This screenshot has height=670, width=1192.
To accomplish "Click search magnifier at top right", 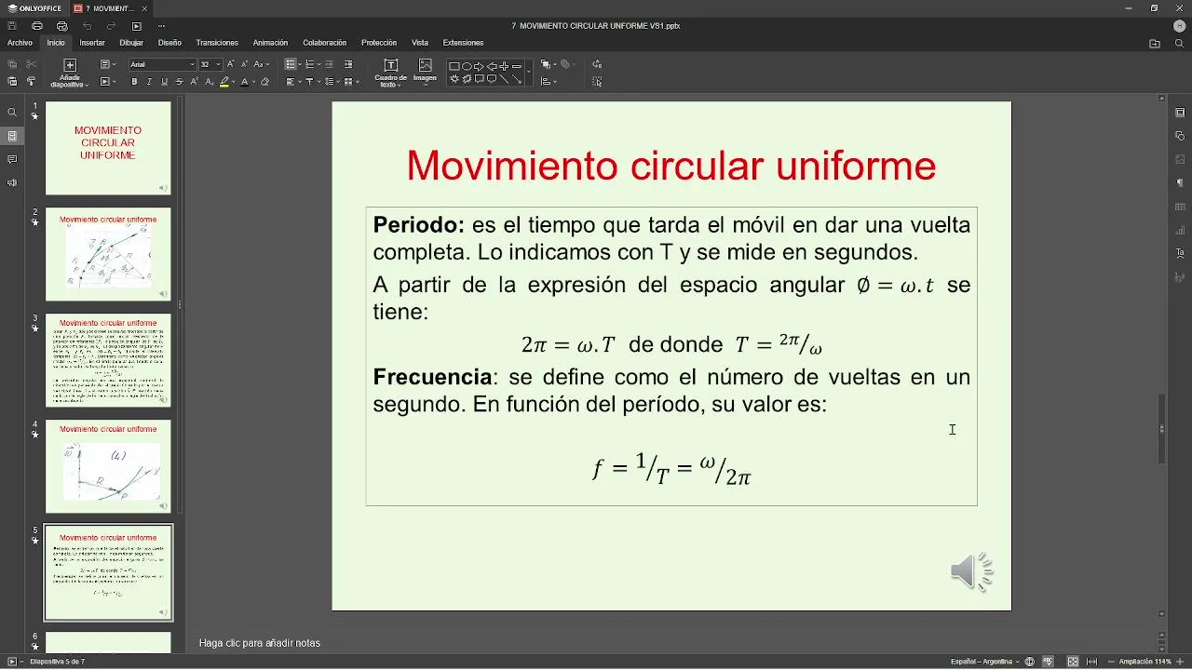I will pos(1180,43).
